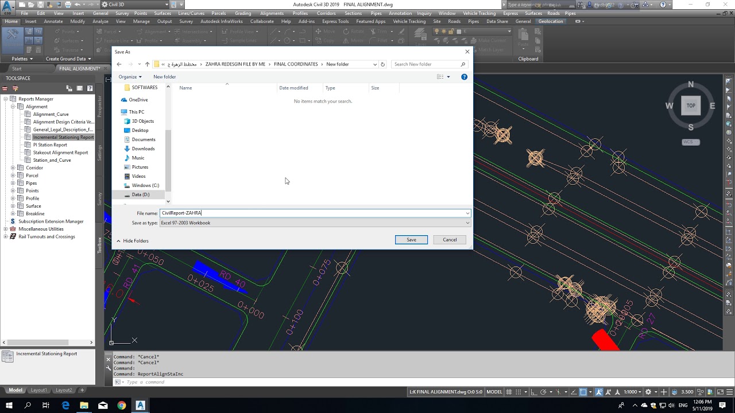Click the Search New folder box
Screen dimensions: 735x413
[429, 64]
